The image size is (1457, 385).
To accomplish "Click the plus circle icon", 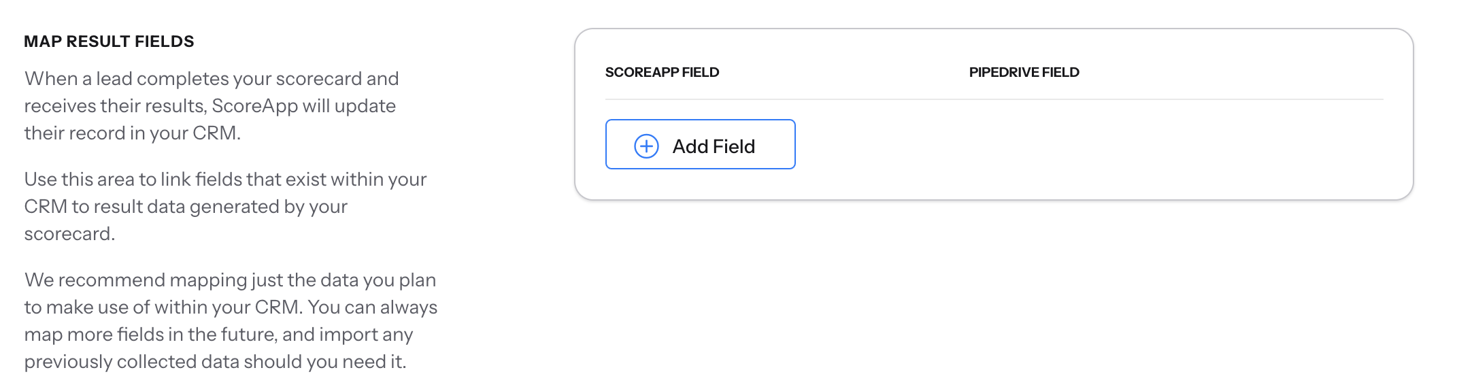I will click(x=646, y=146).
